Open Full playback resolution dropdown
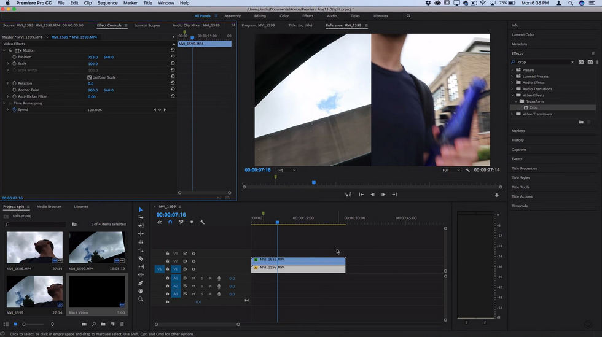Viewport: 602px width, 337px height. 451,170
